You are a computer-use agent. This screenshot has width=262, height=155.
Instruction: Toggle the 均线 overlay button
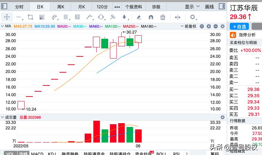(x=24, y=153)
